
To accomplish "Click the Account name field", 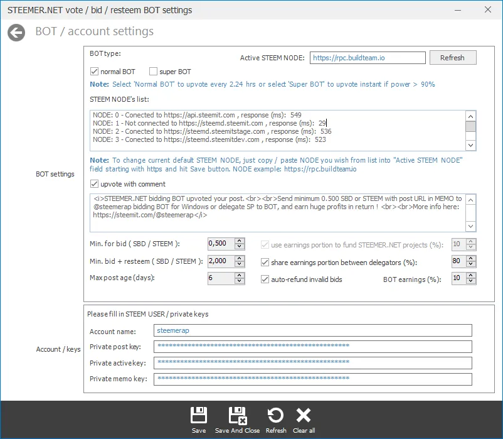I will pos(313,330).
